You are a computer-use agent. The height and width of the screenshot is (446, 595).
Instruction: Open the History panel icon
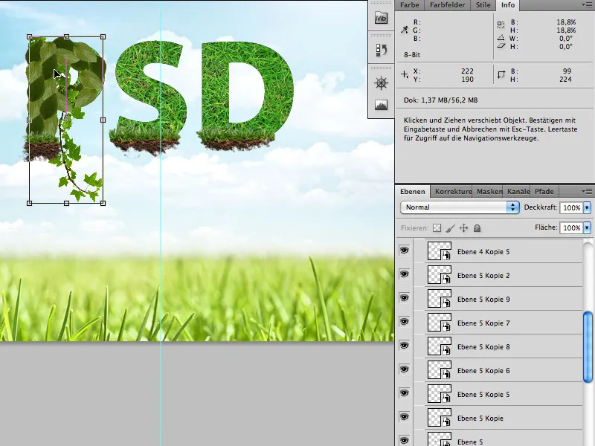[x=381, y=50]
